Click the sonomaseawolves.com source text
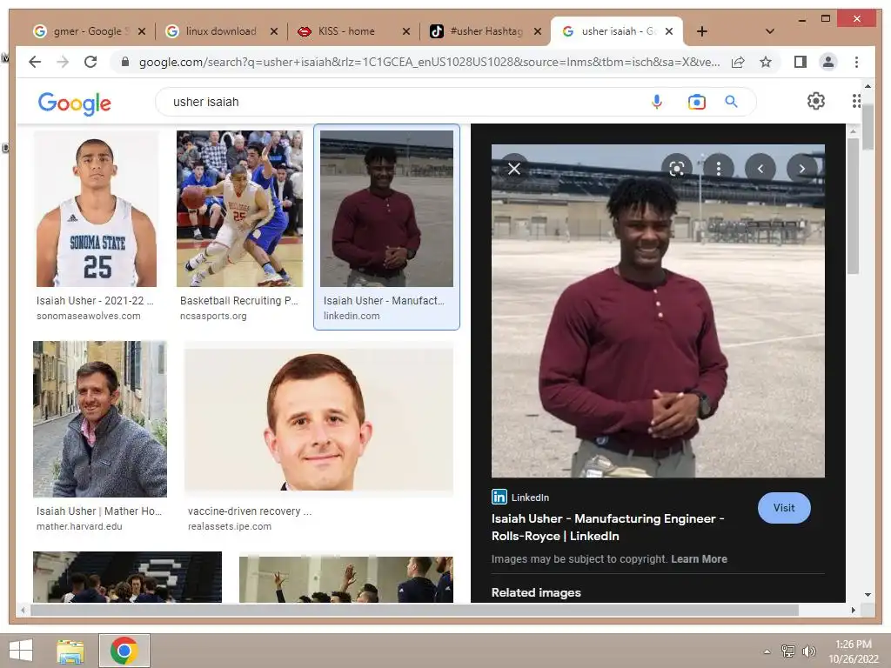This screenshot has width=891, height=668. 88,316
